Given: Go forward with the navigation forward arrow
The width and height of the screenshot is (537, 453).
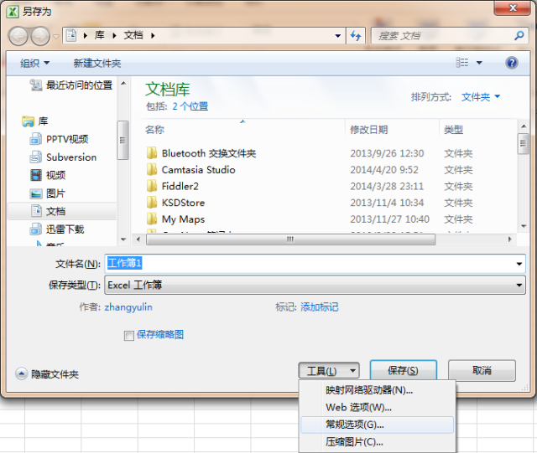Looking at the screenshot, I should click(40, 36).
